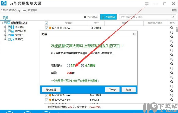This screenshot has height=113, width=178.
Task: Open the hamburger menu in title bar
Action: pos(147,4)
